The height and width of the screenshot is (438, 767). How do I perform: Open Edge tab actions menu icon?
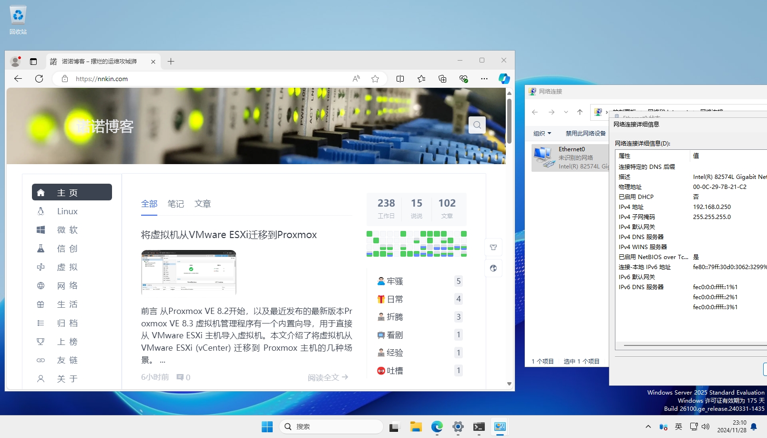click(33, 62)
